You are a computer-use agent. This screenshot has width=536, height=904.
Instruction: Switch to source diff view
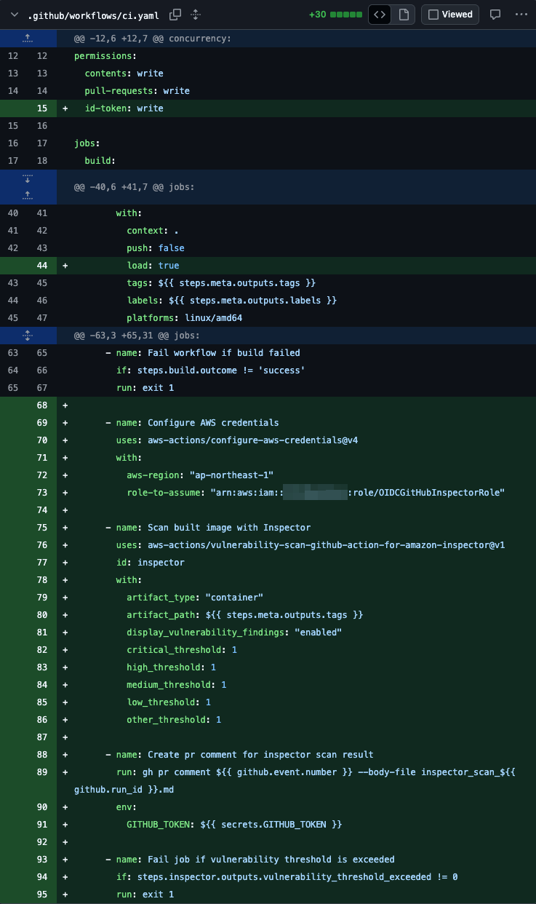pos(380,15)
